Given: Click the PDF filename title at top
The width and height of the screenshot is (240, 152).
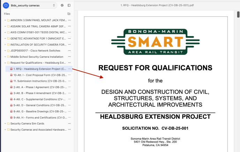Looking at the screenshot, I should point(157,5).
